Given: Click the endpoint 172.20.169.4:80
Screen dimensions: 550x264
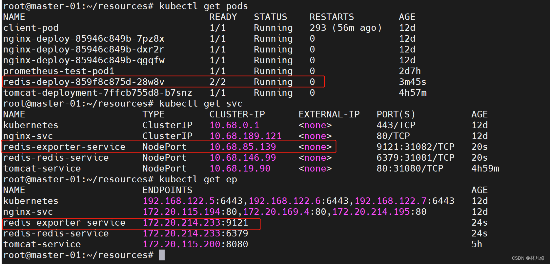Looking at the screenshot, I should (285, 212).
